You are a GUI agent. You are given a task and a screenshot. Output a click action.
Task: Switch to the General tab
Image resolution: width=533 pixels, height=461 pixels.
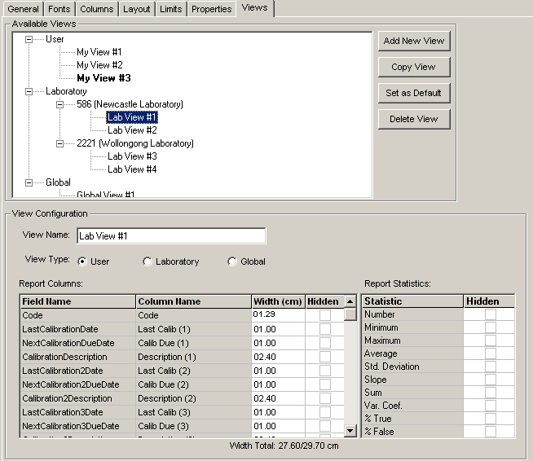[x=23, y=9]
